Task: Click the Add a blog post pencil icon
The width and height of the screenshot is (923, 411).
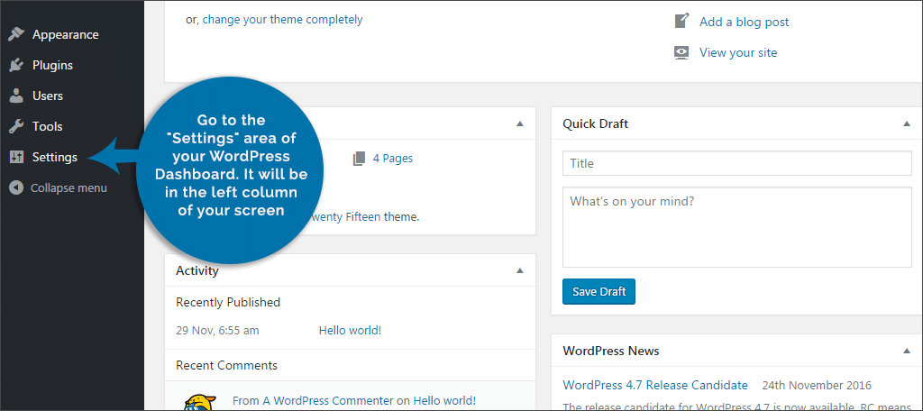Action: 682,21
